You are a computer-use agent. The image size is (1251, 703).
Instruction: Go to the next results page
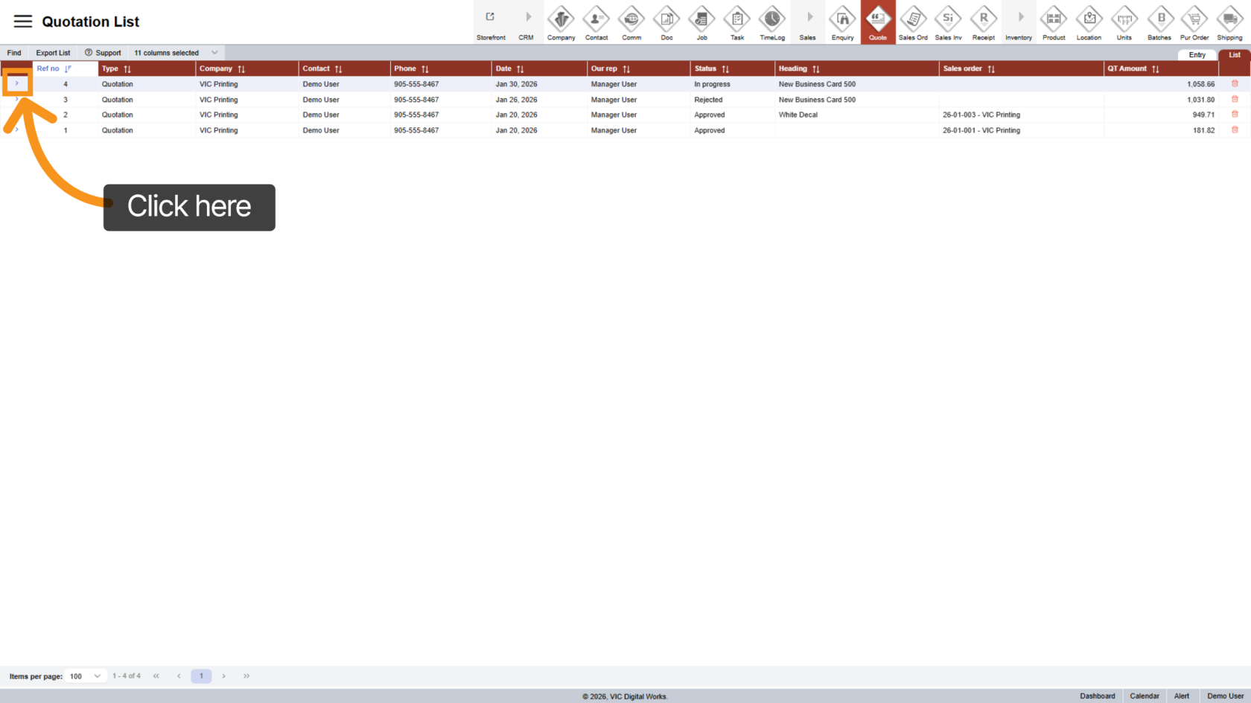pos(223,676)
